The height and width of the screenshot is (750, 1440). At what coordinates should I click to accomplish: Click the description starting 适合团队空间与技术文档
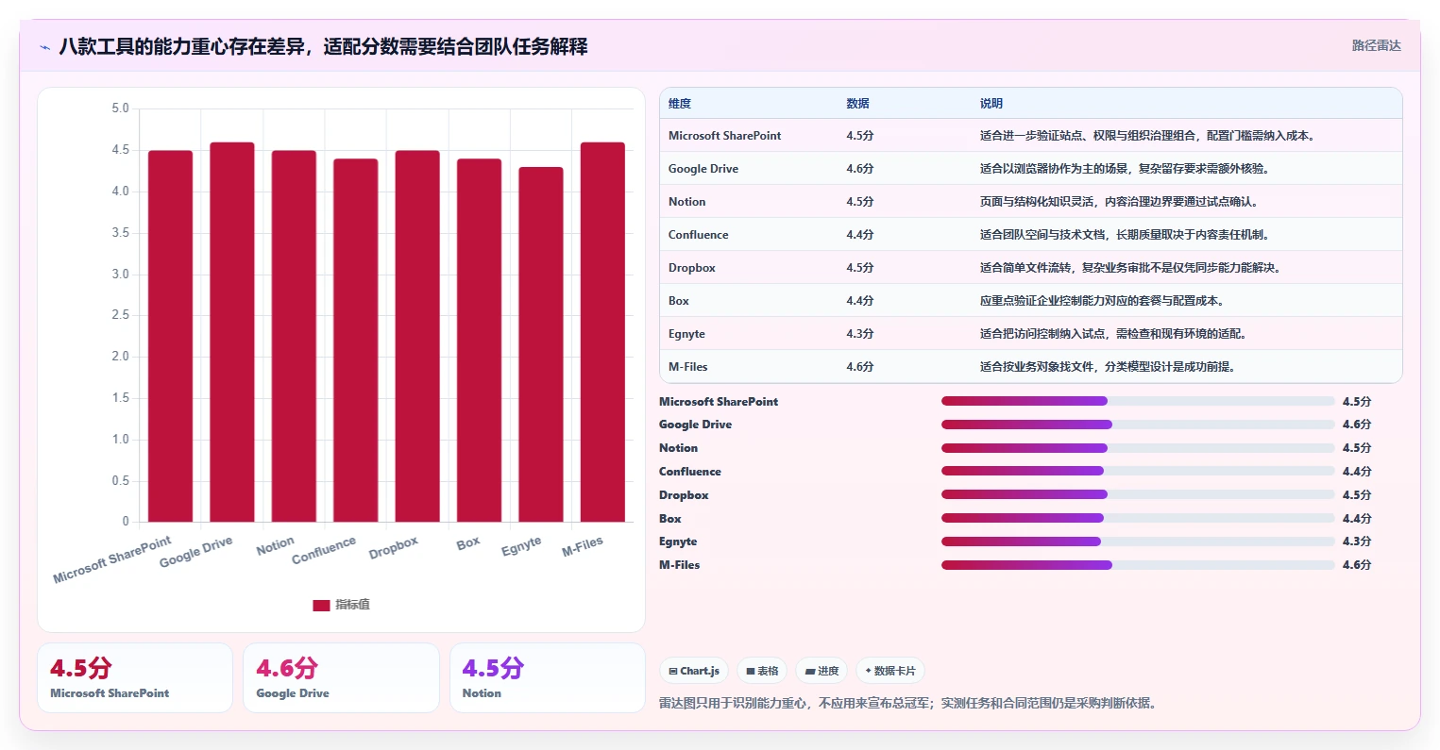pos(1125,235)
